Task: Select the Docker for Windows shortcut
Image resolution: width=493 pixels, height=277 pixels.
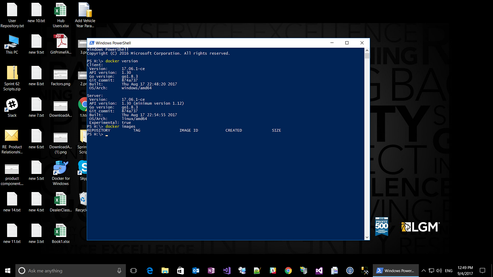Action: (x=61, y=173)
